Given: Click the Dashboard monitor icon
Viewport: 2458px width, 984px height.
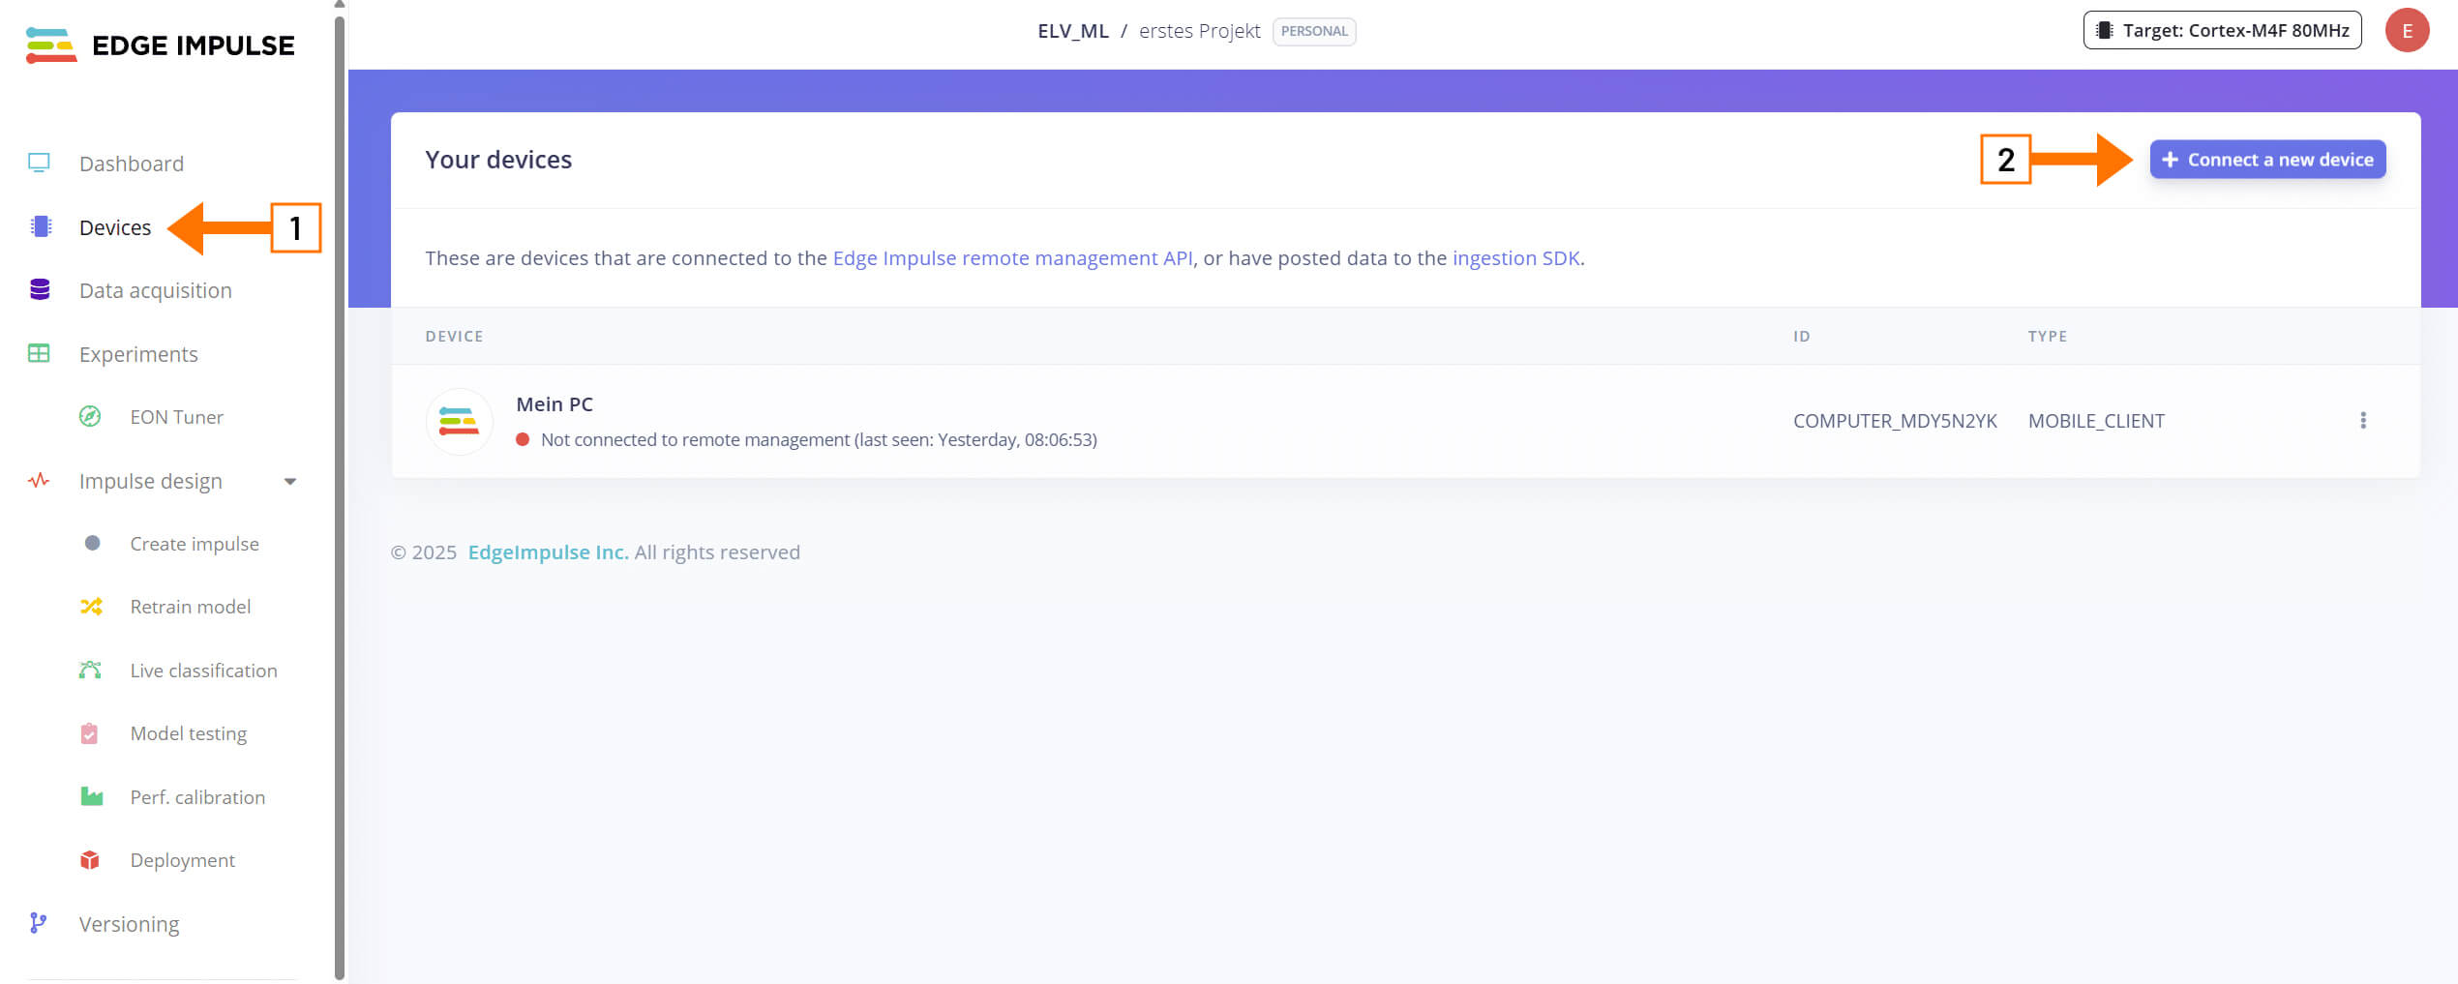Looking at the screenshot, I should pyautogui.click(x=39, y=163).
